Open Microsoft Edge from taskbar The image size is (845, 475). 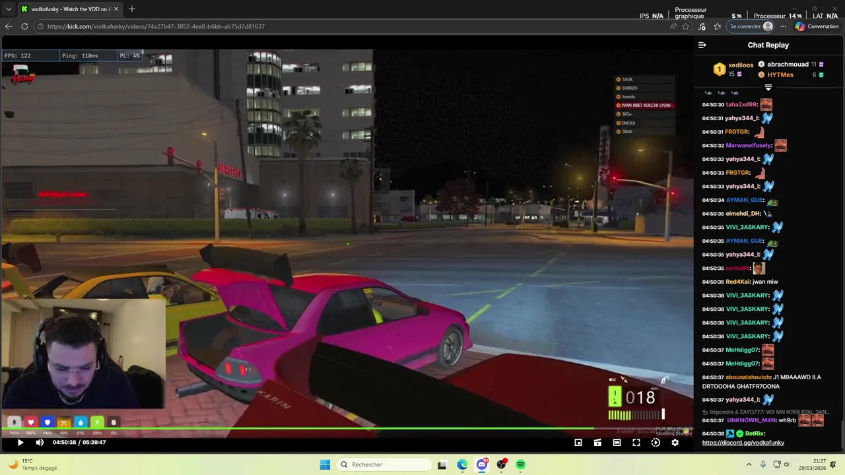[462, 464]
